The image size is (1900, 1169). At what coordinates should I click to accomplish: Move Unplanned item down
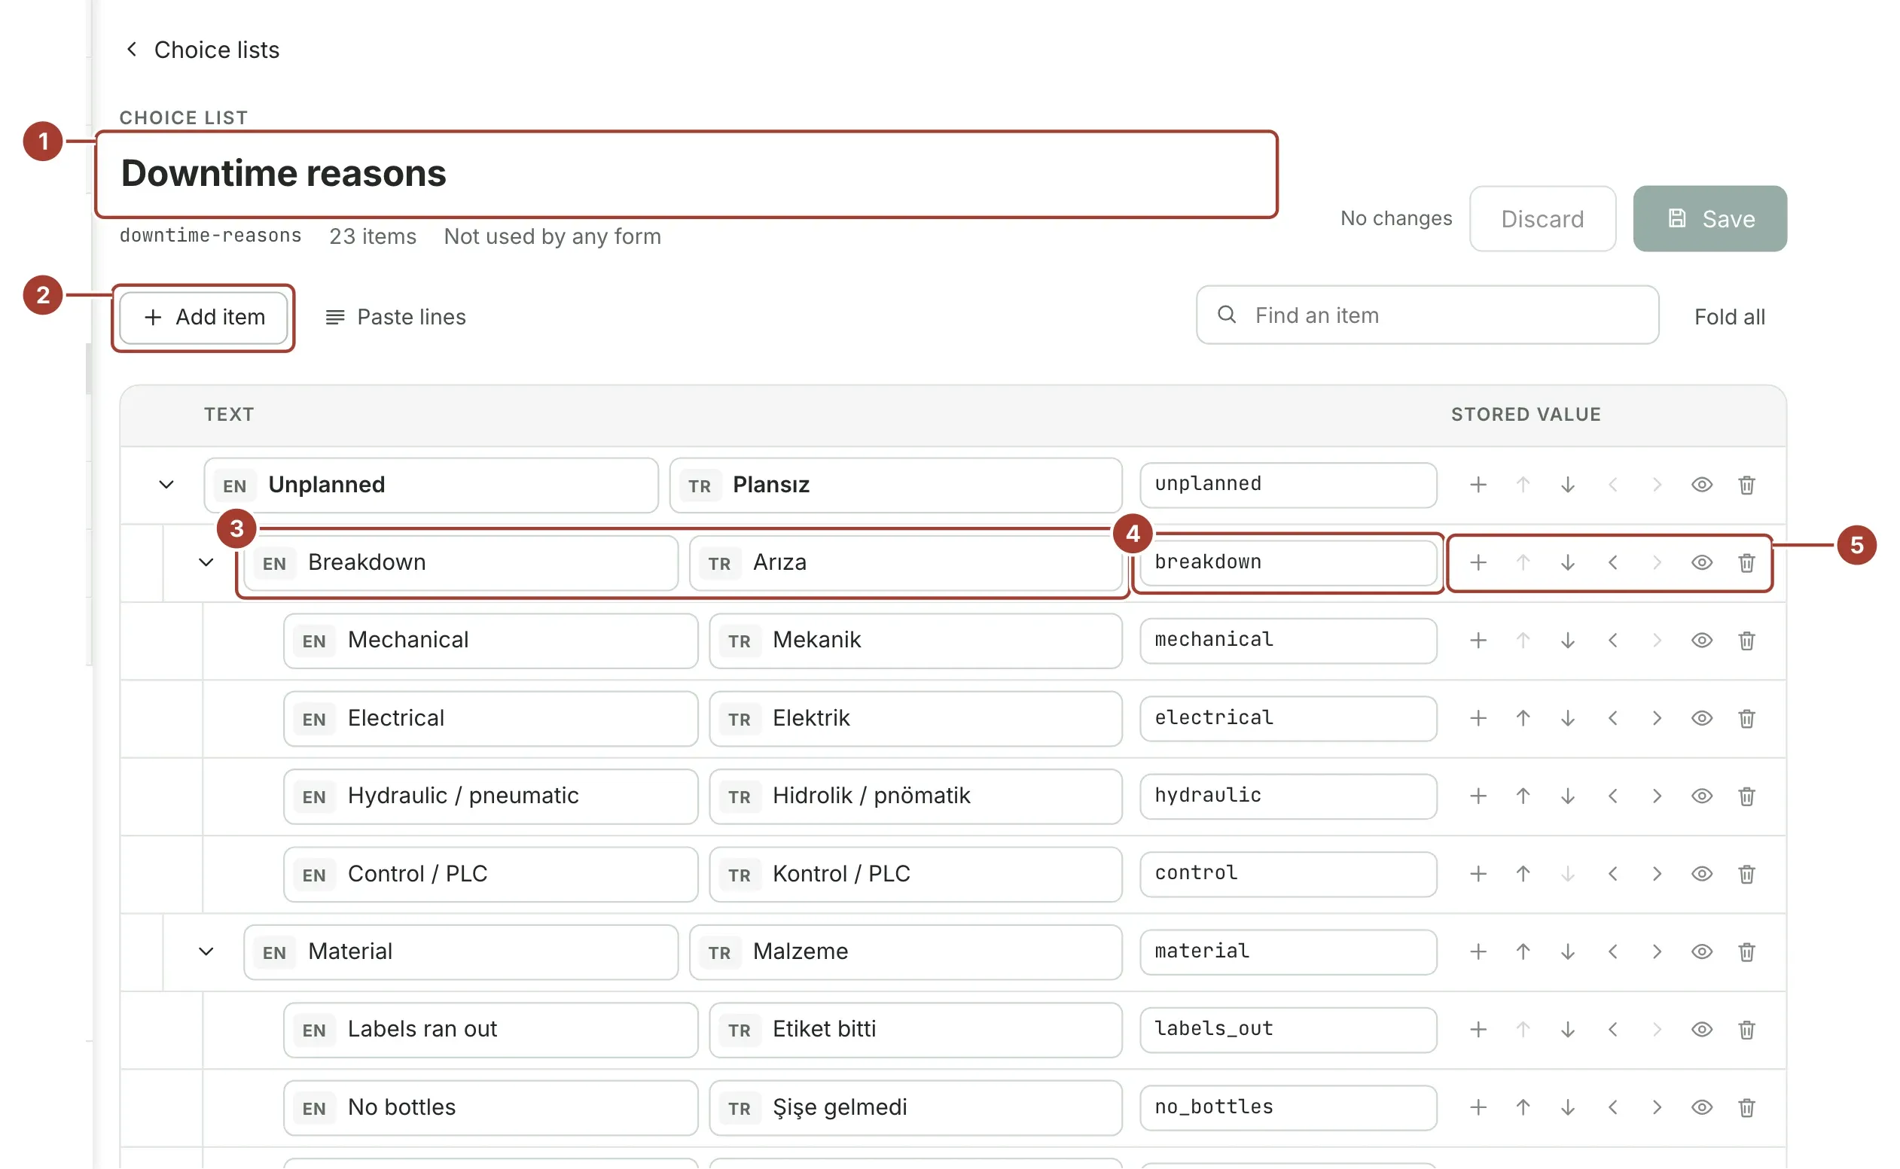[1567, 486]
